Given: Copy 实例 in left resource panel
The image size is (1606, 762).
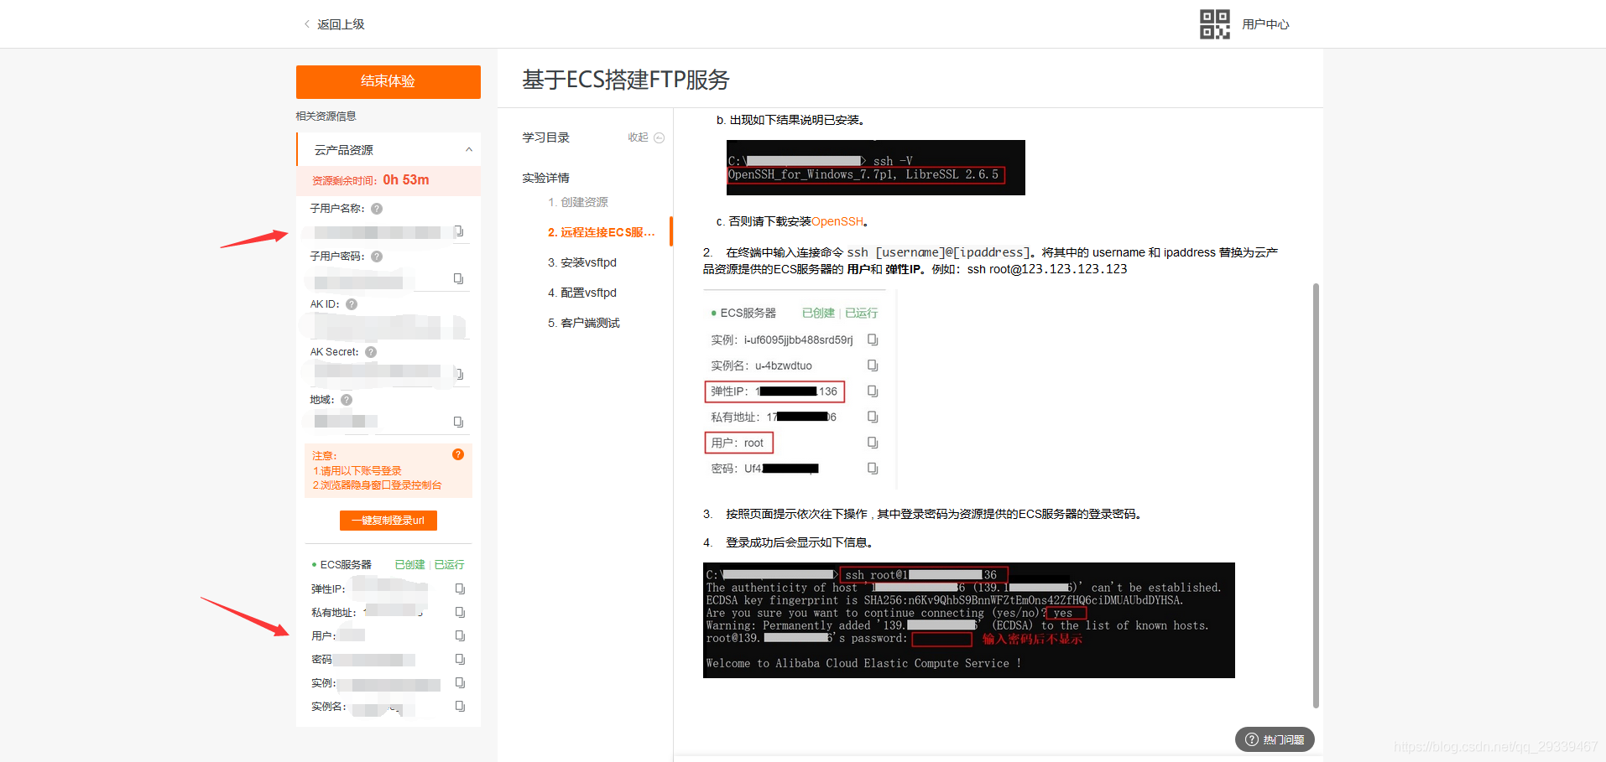Looking at the screenshot, I should point(460,683).
